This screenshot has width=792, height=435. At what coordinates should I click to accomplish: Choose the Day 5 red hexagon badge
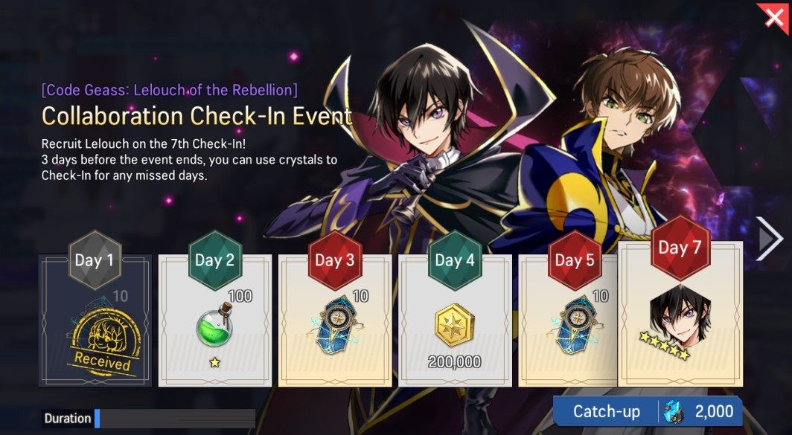[x=575, y=260]
